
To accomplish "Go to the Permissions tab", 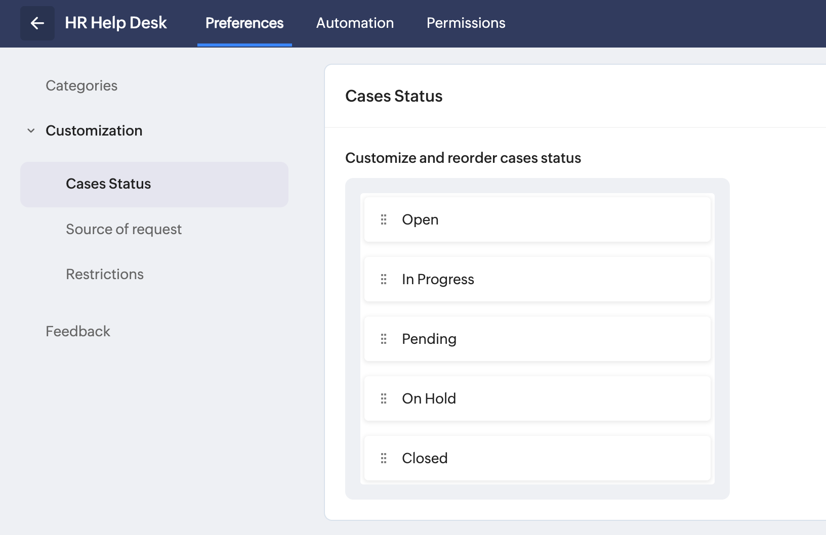I will click(x=466, y=23).
